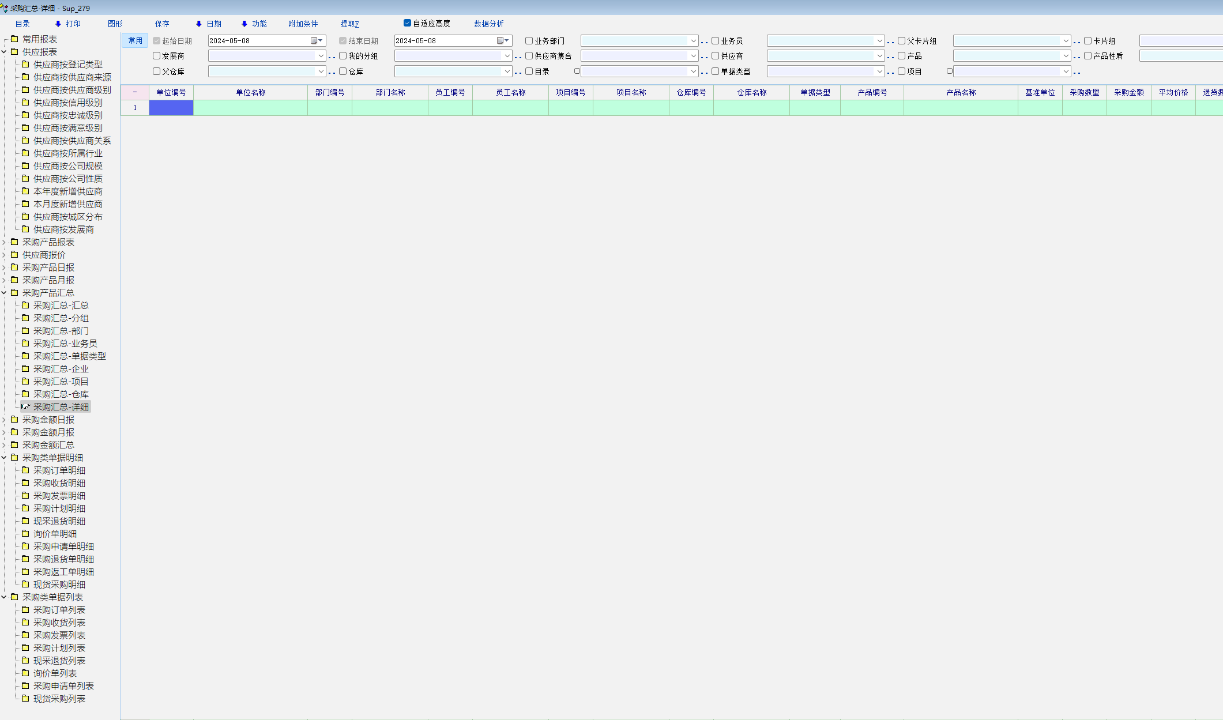Open the 起始日期 calendar picker icon
Image resolution: width=1223 pixels, height=720 pixels.
(314, 41)
